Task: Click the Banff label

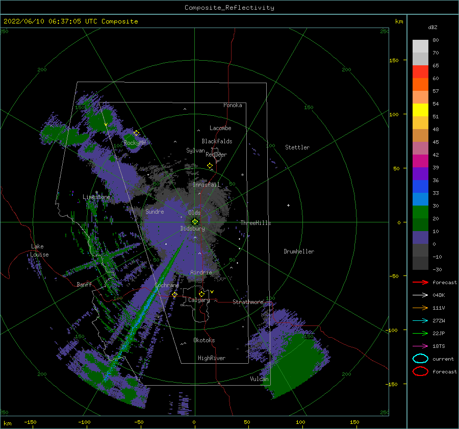Action: click(84, 284)
